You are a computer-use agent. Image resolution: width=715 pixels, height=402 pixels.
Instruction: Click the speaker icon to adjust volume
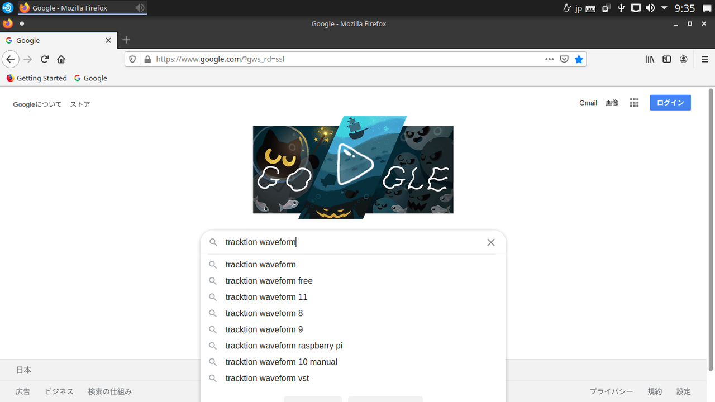point(650,8)
